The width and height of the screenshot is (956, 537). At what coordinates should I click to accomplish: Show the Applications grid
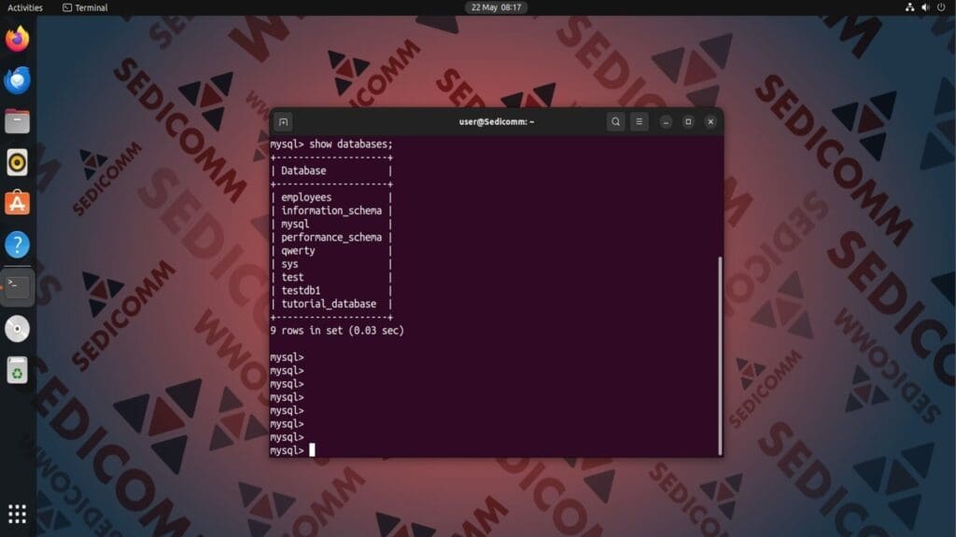(x=17, y=512)
